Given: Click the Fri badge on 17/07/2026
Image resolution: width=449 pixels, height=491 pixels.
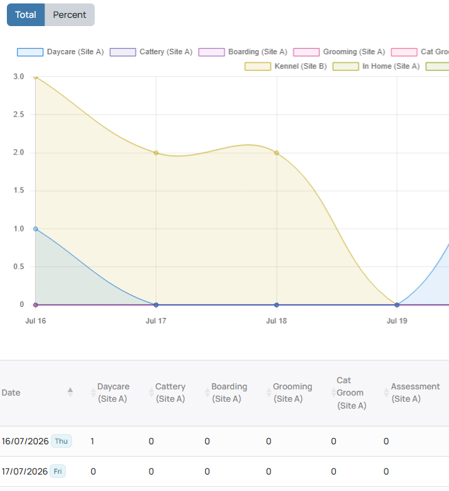Looking at the screenshot, I should click(x=58, y=471).
